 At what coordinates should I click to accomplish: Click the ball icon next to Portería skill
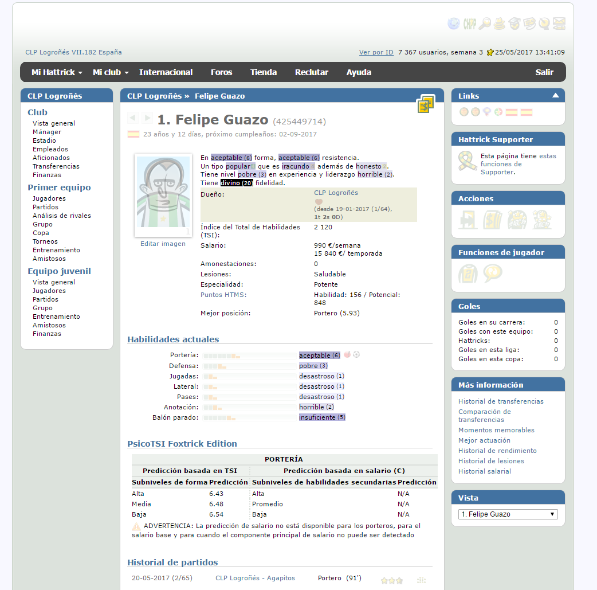click(x=356, y=354)
